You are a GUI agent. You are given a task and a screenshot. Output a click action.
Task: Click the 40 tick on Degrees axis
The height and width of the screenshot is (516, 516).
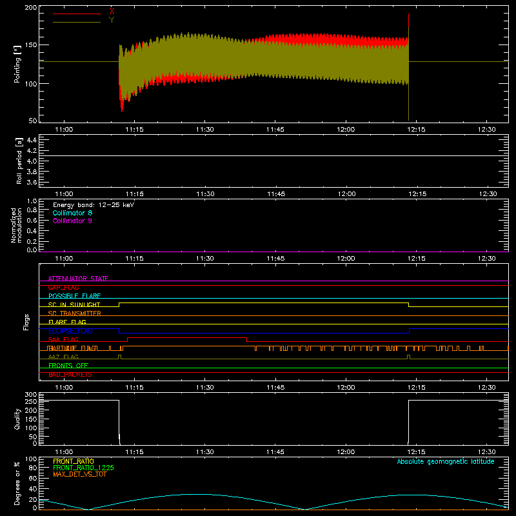(x=33, y=489)
